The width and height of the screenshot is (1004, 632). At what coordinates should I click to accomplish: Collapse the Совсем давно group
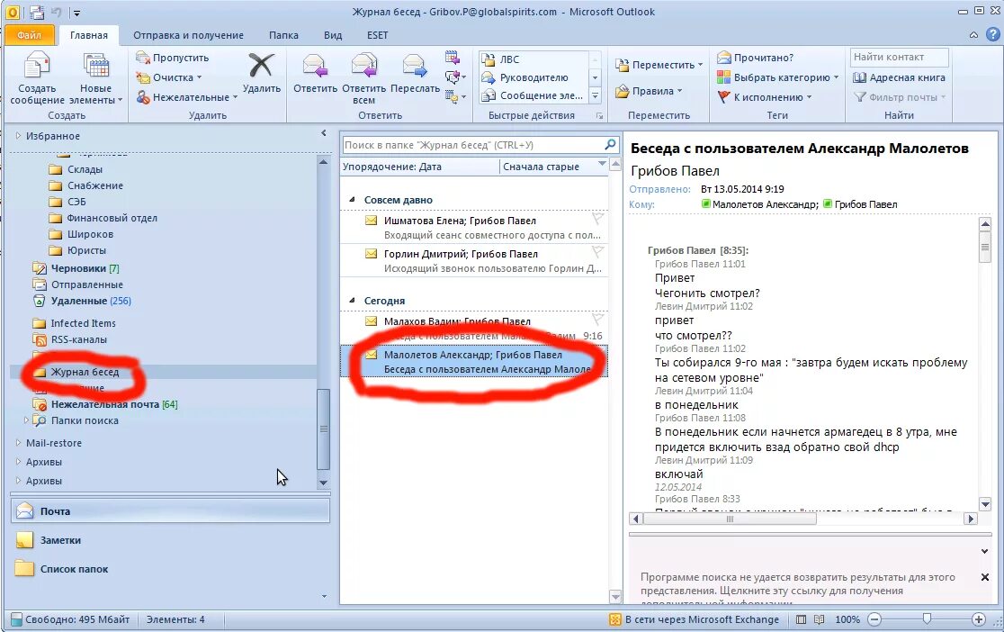352,200
